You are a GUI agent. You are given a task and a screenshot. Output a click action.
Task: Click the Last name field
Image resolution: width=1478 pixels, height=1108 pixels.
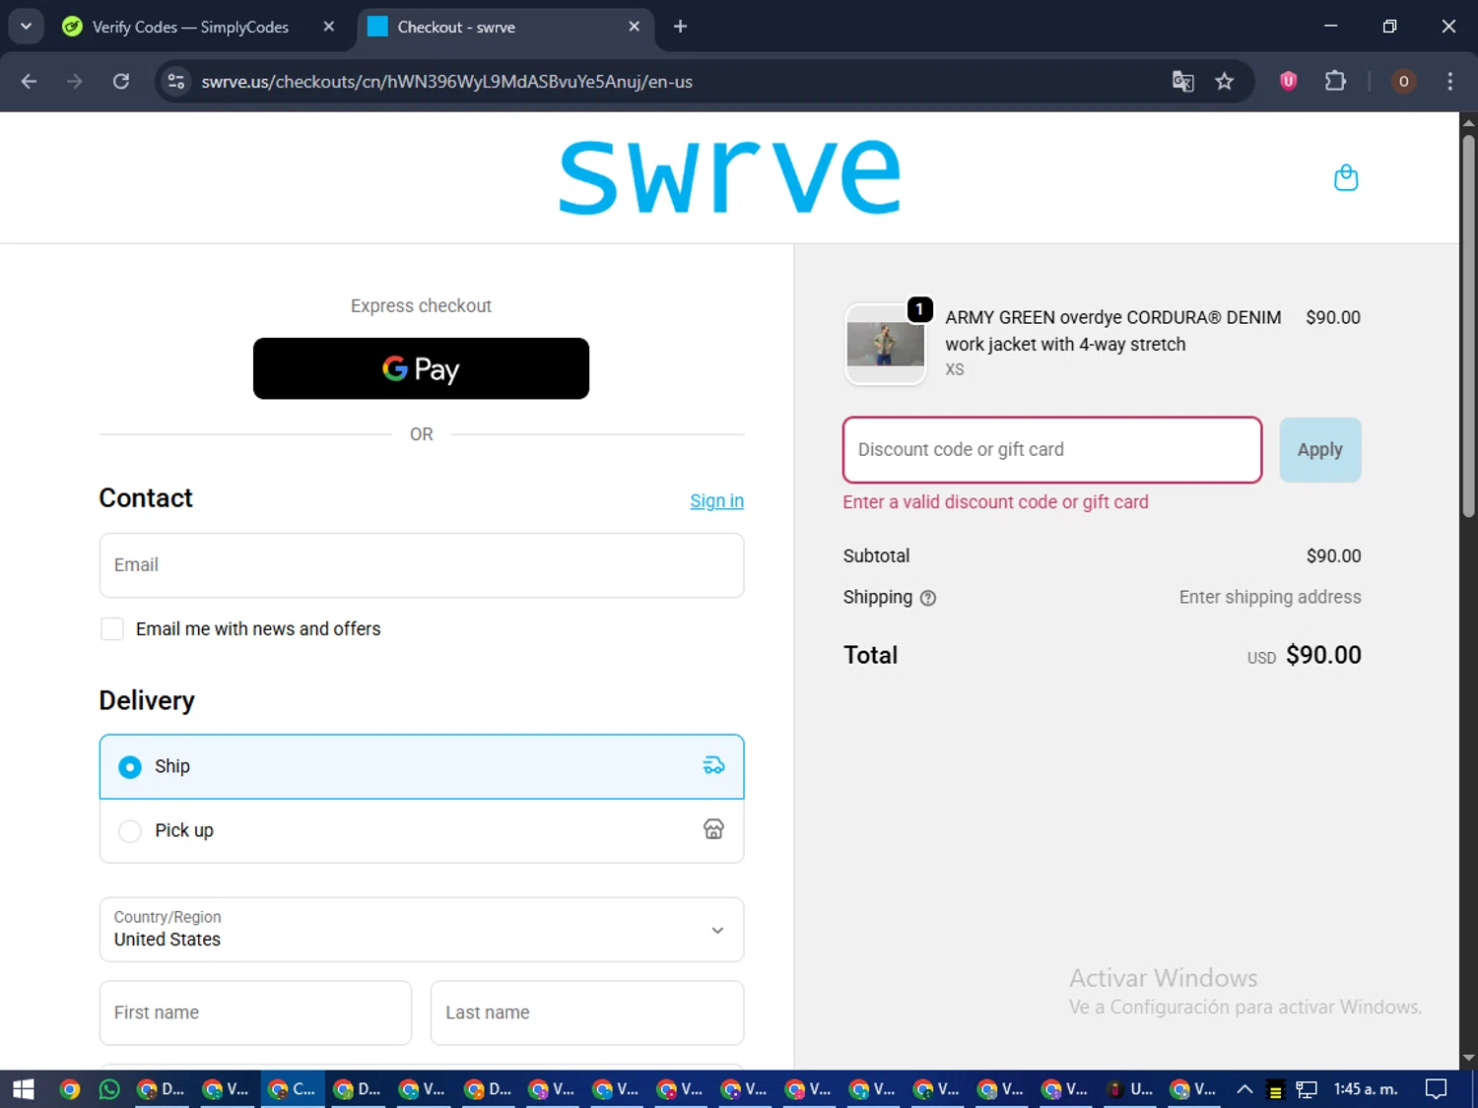coord(587,1012)
